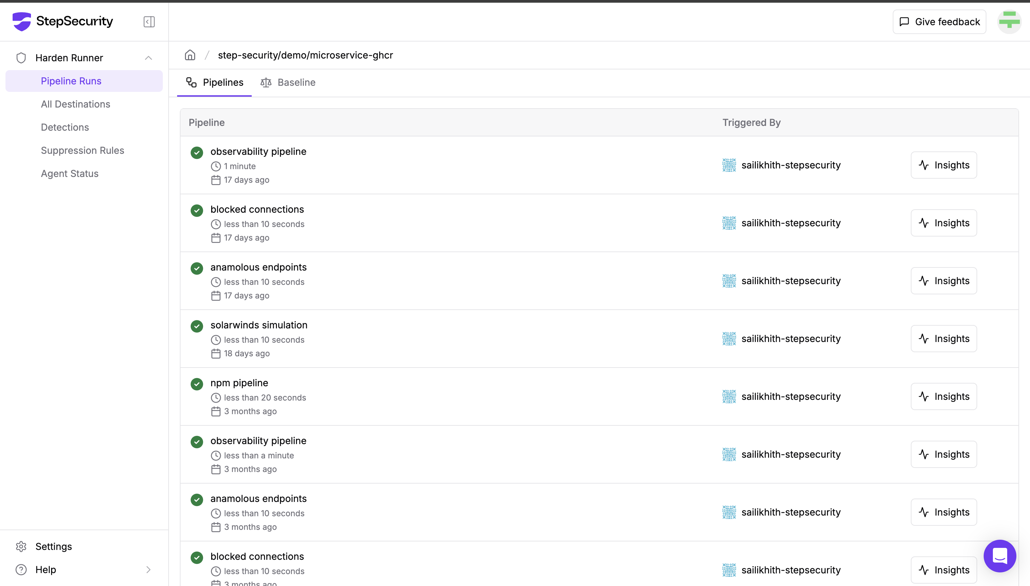Click green check on solarwinds simulation
This screenshot has width=1030, height=586.
pyautogui.click(x=197, y=326)
